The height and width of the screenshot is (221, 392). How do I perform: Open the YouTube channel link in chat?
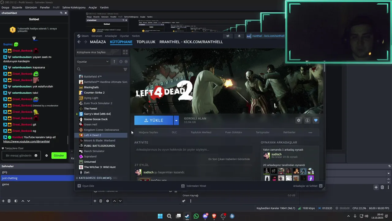click(x=26, y=142)
